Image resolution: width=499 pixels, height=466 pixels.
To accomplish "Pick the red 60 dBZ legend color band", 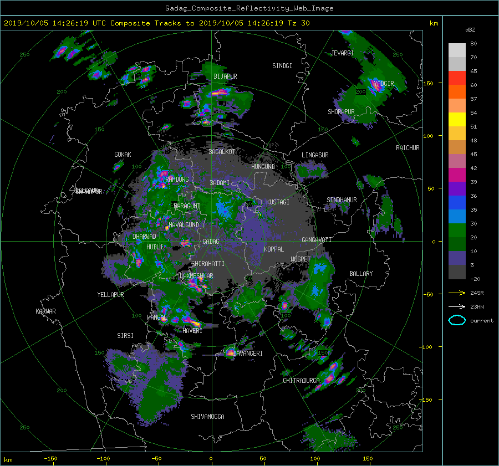I will click(457, 78).
